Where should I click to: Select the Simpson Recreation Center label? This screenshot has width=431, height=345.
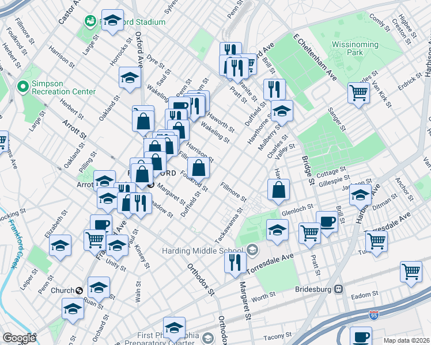coord(63,87)
